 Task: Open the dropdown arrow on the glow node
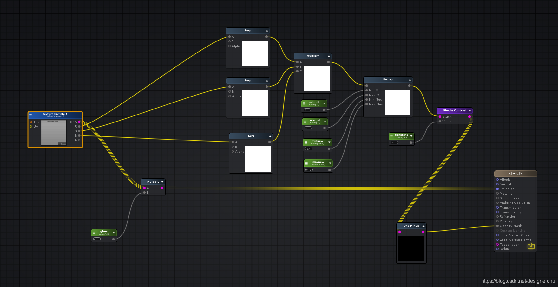(x=114, y=233)
